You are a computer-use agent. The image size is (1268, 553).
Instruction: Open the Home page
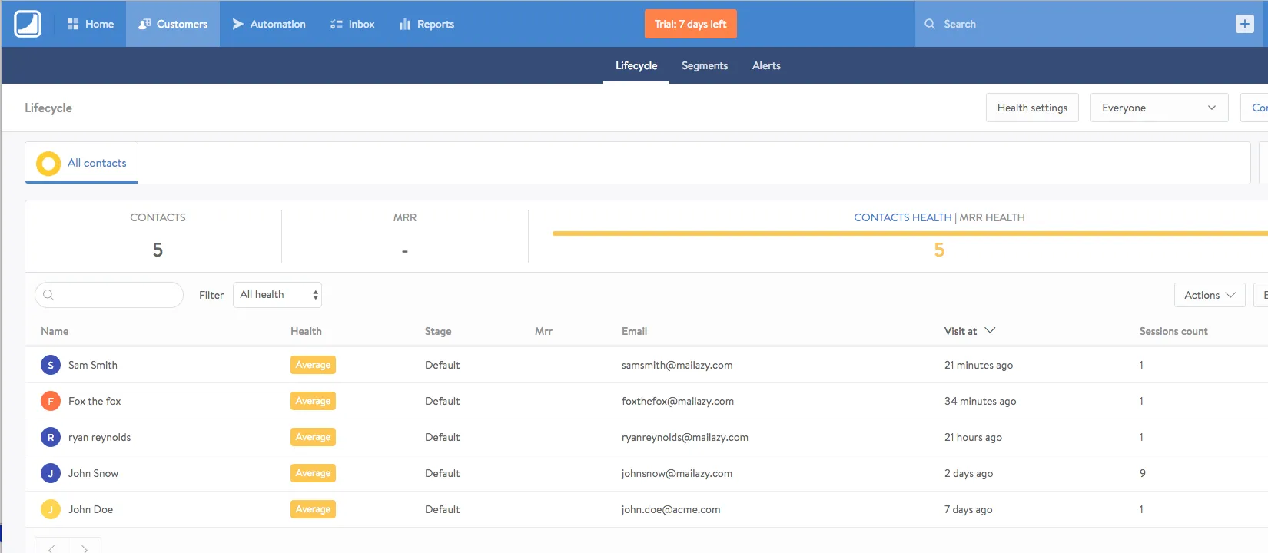[90, 24]
